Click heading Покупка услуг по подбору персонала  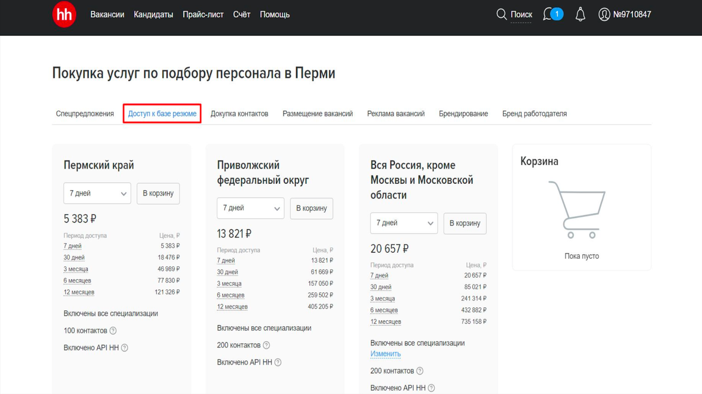coord(194,74)
